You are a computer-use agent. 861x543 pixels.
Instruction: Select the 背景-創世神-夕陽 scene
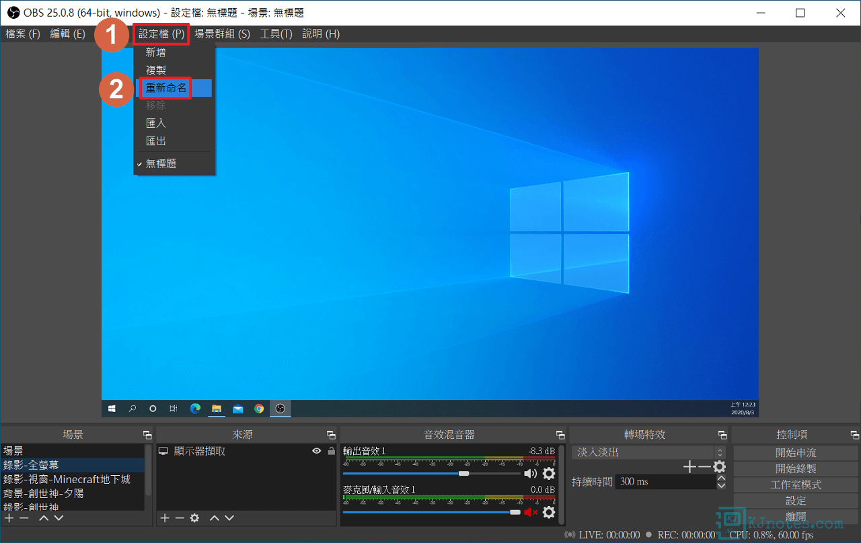73,493
